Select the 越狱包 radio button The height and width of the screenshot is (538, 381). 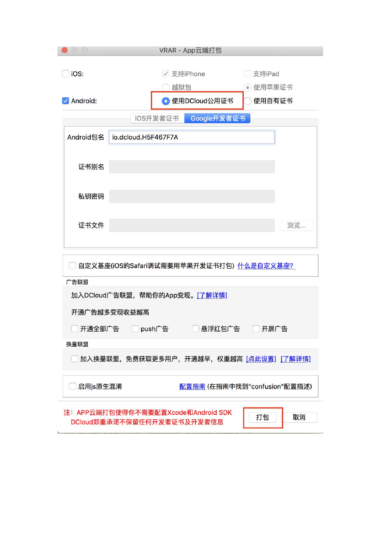[x=166, y=87]
